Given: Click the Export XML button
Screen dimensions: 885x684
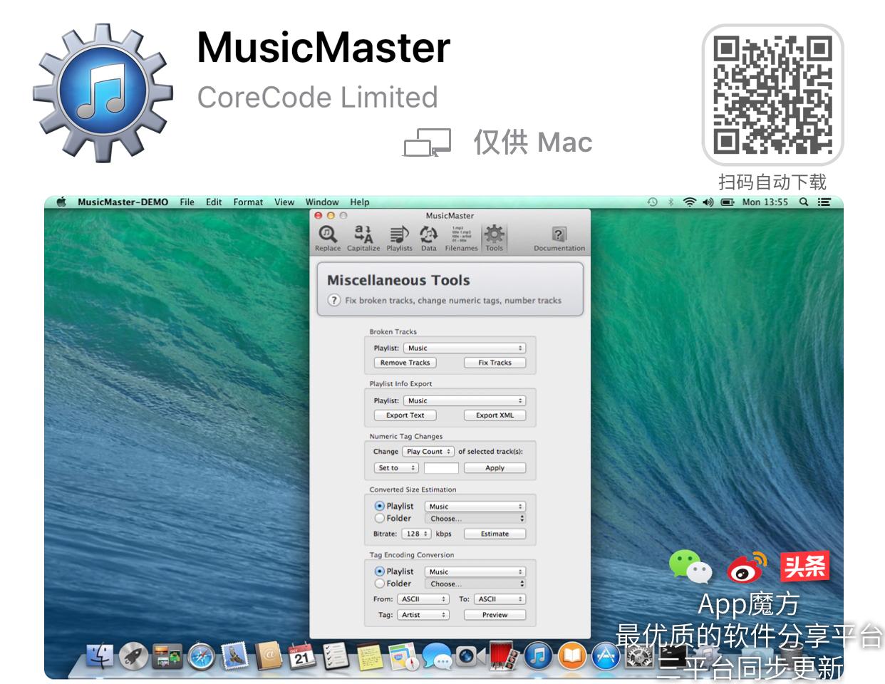Looking at the screenshot, I should coord(495,415).
